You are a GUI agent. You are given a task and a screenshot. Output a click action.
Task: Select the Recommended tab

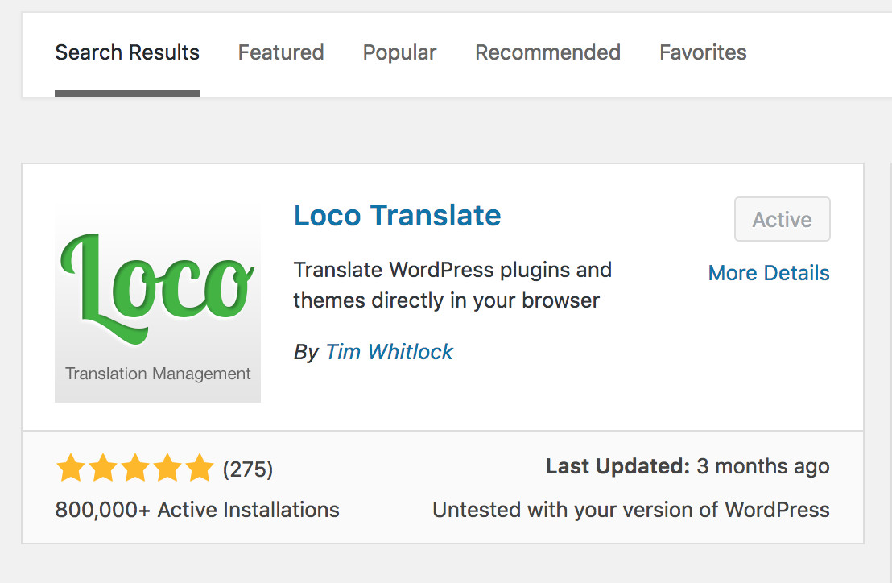[547, 52]
